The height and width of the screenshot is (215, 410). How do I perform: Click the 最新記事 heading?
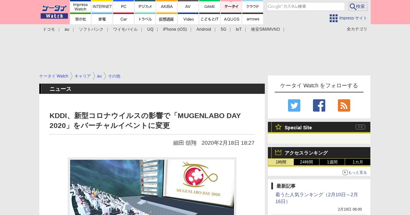286,186
